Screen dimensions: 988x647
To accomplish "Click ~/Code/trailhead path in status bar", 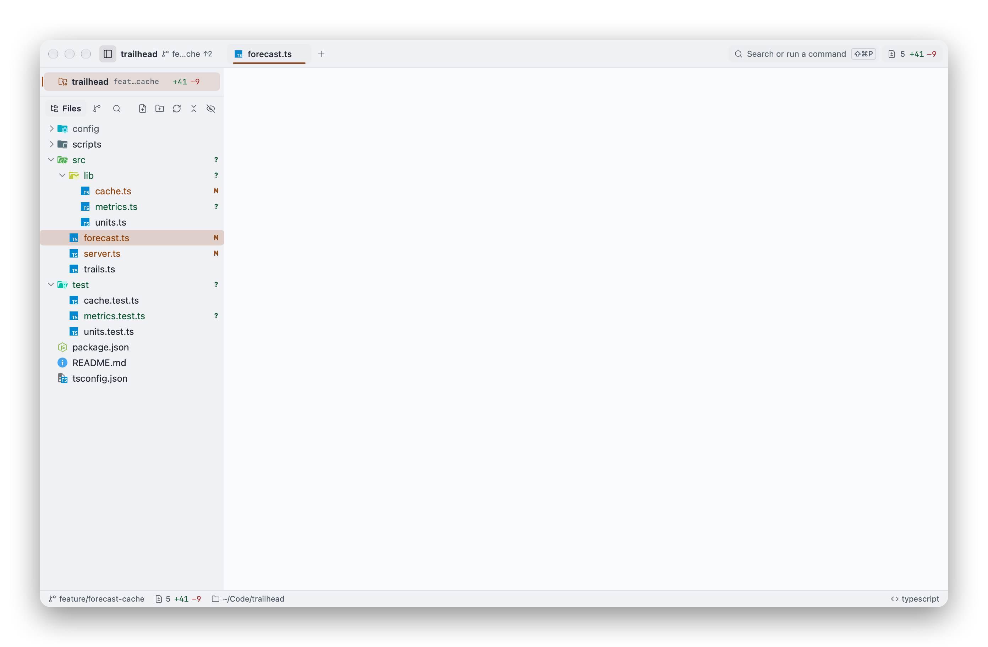I will (x=248, y=598).
